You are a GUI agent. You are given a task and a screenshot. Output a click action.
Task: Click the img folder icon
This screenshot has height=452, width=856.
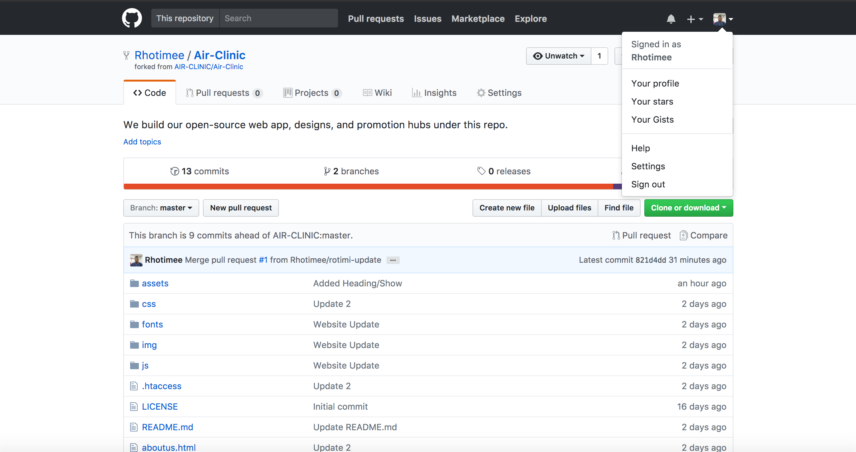point(134,345)
